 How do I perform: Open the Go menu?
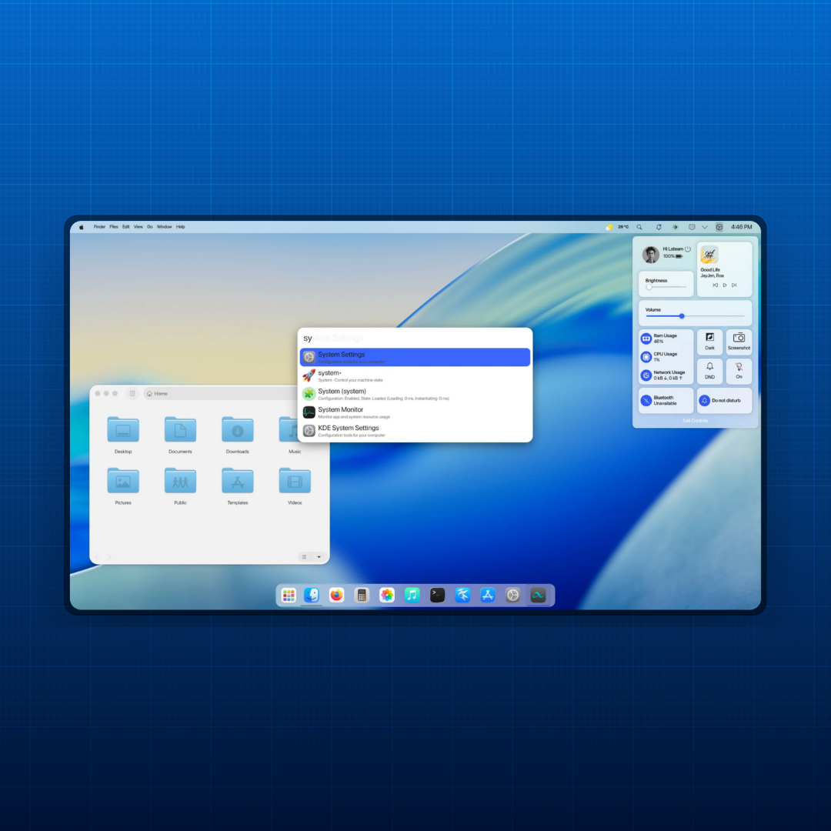click(150, 227)
